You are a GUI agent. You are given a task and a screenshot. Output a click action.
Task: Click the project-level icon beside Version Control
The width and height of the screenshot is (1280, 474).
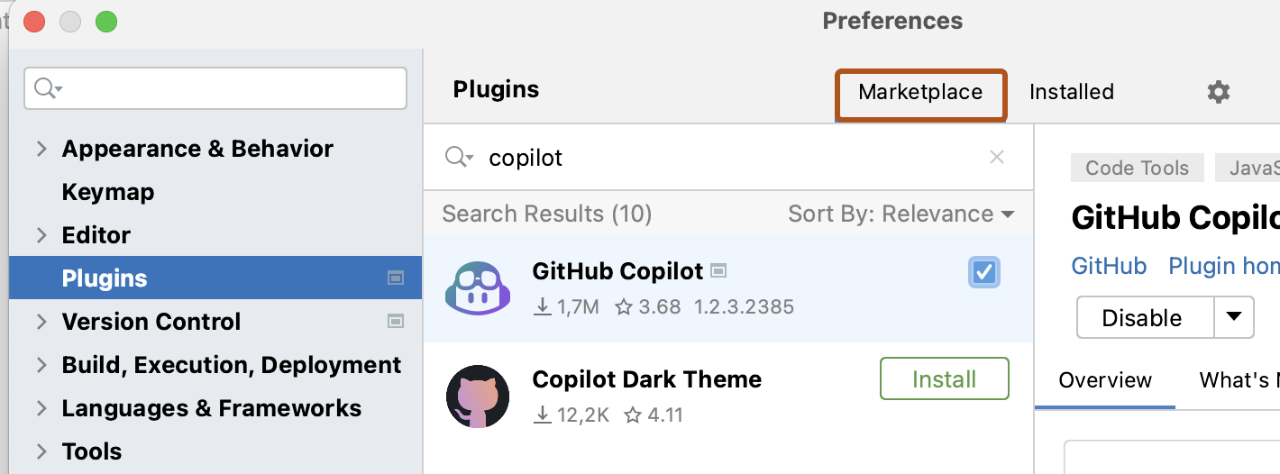[x=395, y=321]
